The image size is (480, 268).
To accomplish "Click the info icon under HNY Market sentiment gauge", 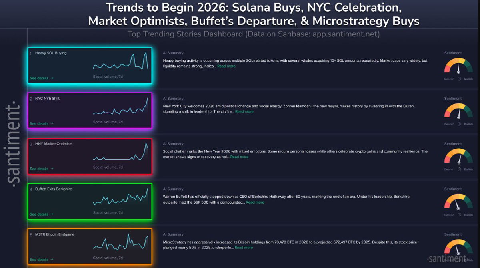I will click(459, 169).
